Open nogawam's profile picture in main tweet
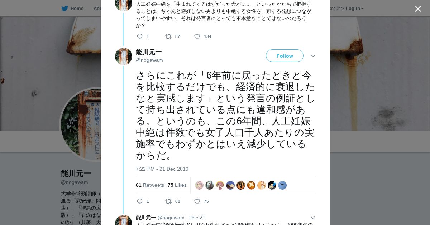Screen dimensions: 430x225 click(x=124, y=56)
